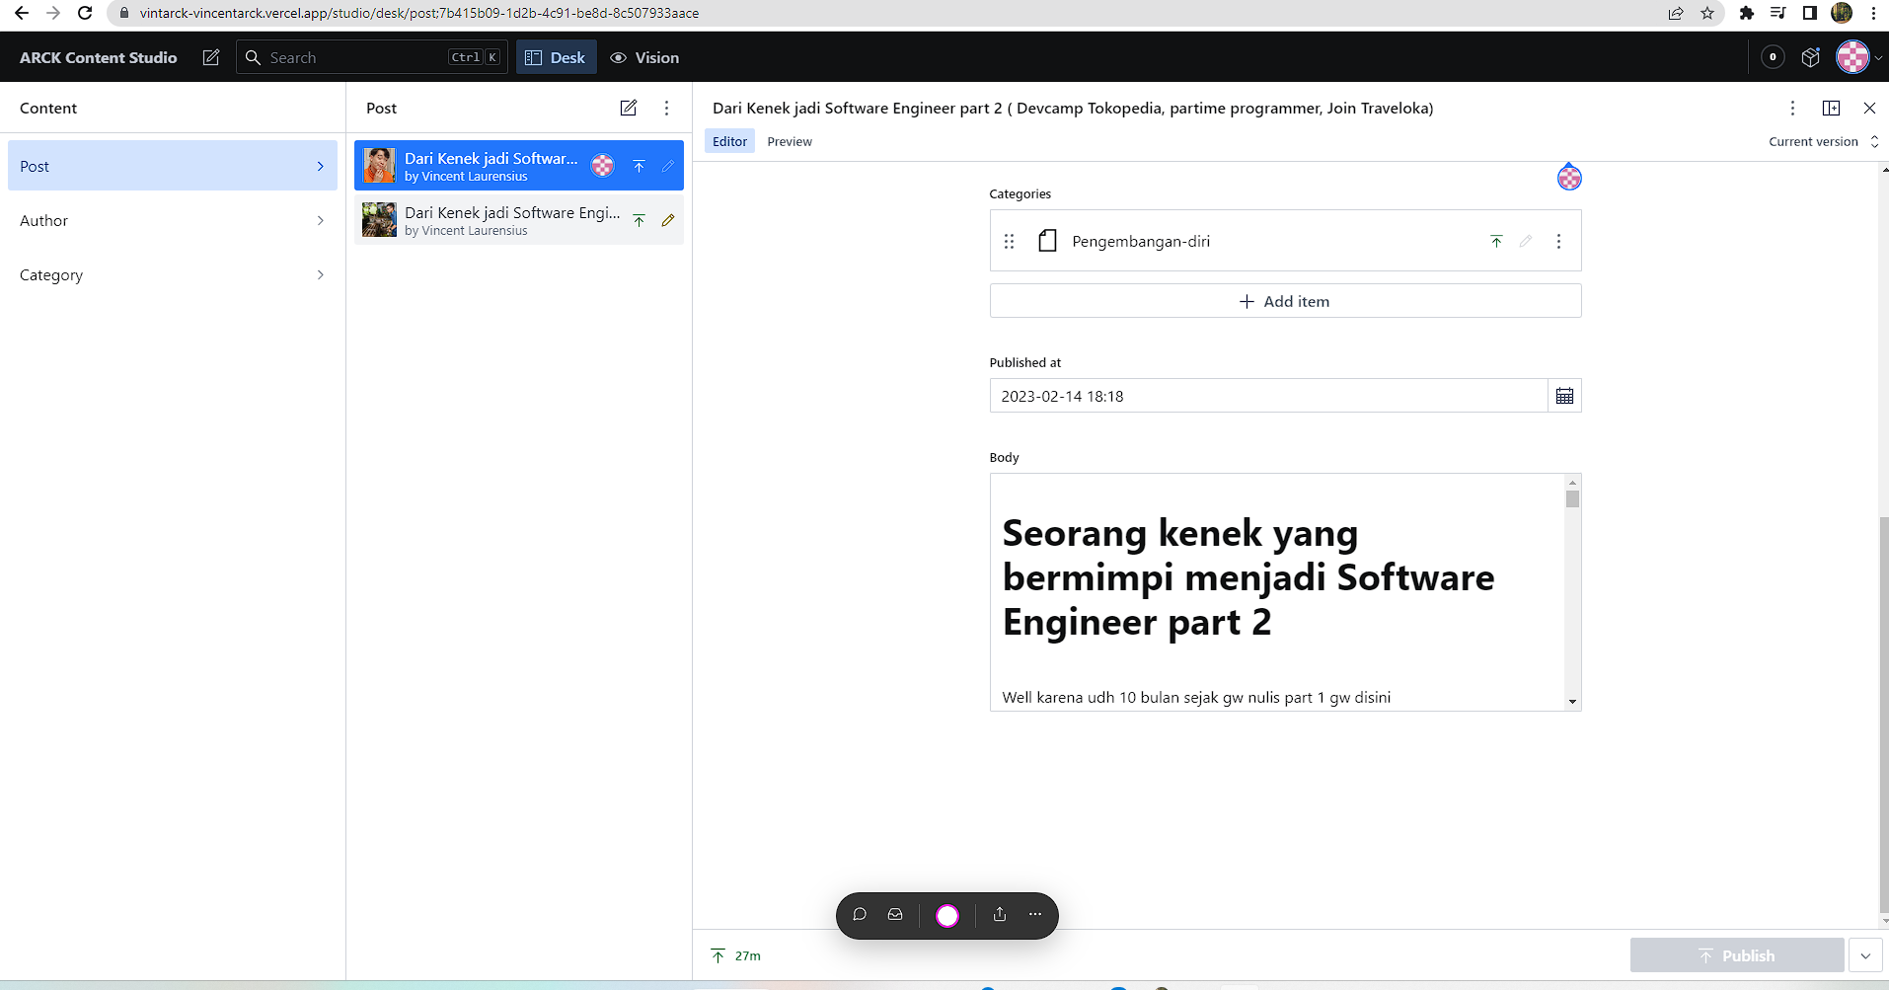Click the split pane icon near document title

click(1831, 108)
